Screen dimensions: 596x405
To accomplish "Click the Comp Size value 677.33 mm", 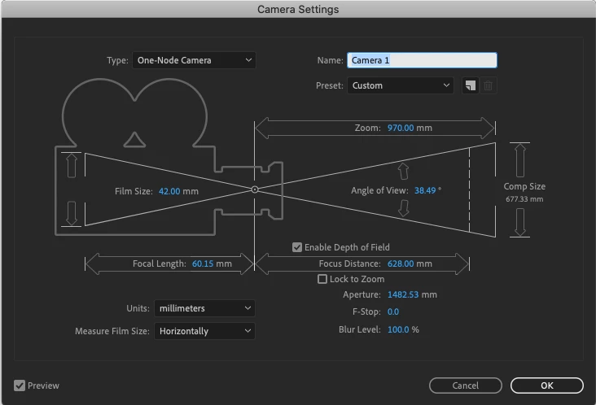I will 524,199.
